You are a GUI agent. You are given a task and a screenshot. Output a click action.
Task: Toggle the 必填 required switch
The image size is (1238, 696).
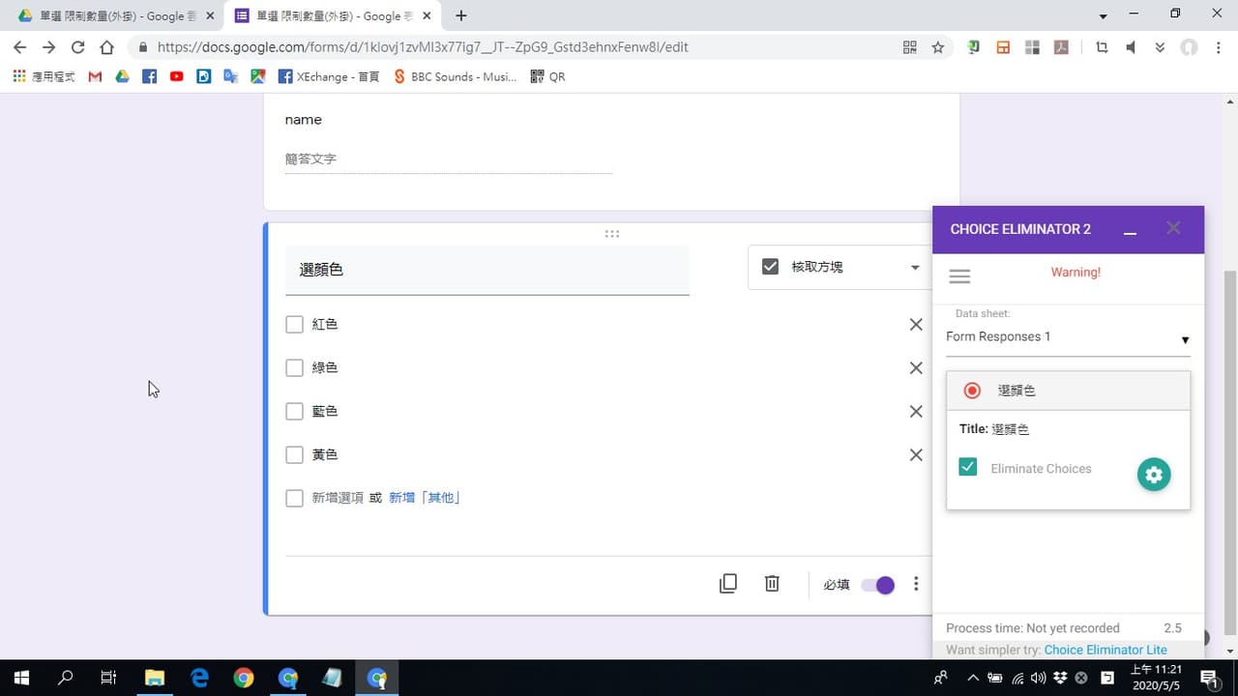(878, 585)
